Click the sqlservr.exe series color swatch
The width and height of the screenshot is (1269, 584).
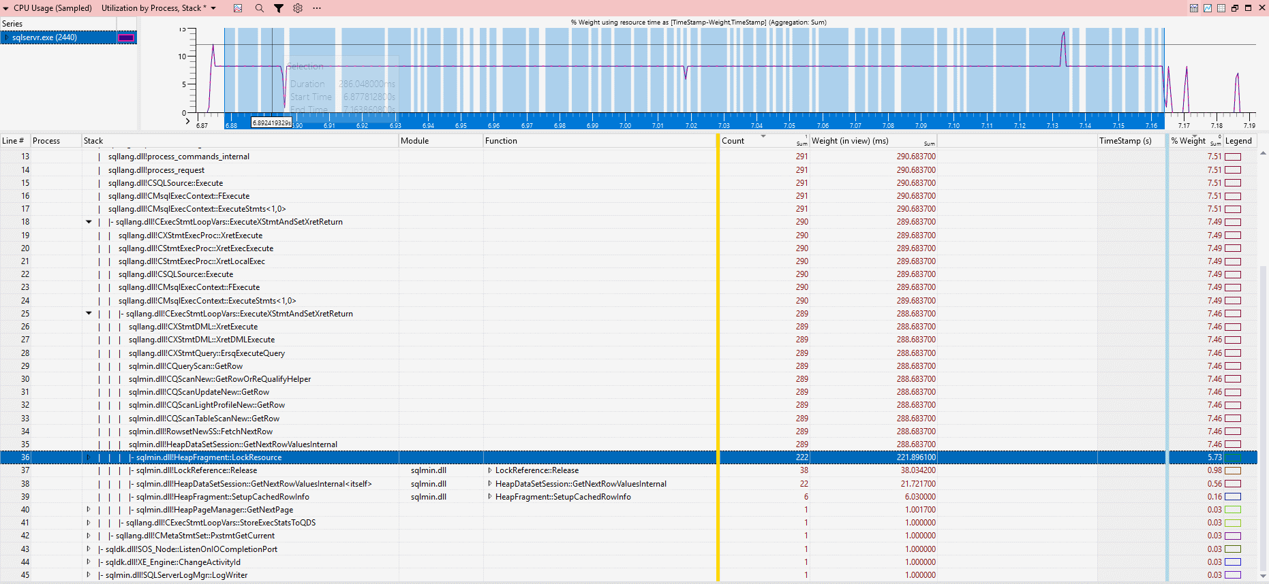point(126,37)
